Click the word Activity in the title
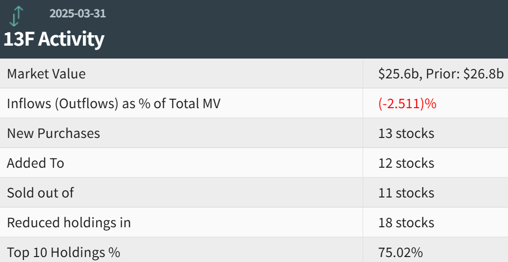 coord(71,39)
